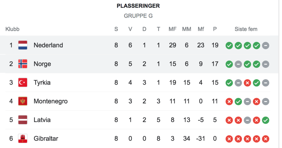Click the Norge flag icon
This screenshot has width=282, height=148.
click(23, 64)
